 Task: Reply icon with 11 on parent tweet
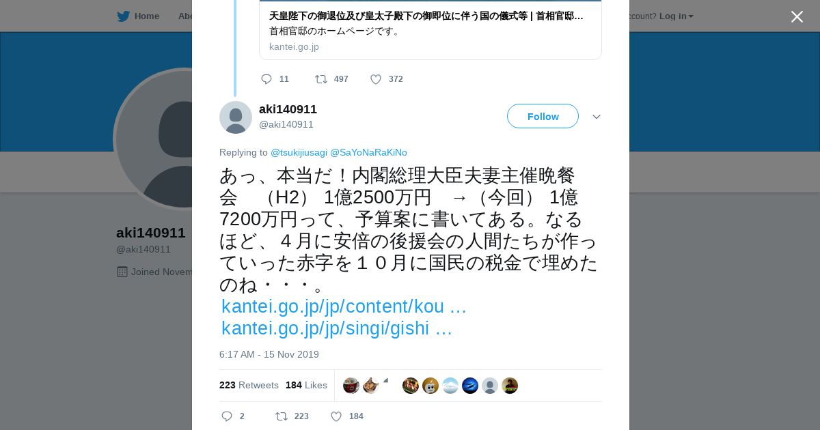[266, 79]
